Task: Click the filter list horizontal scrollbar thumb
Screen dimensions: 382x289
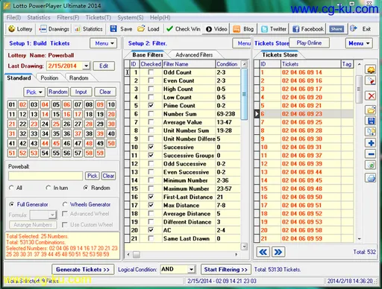Action: 137,254
